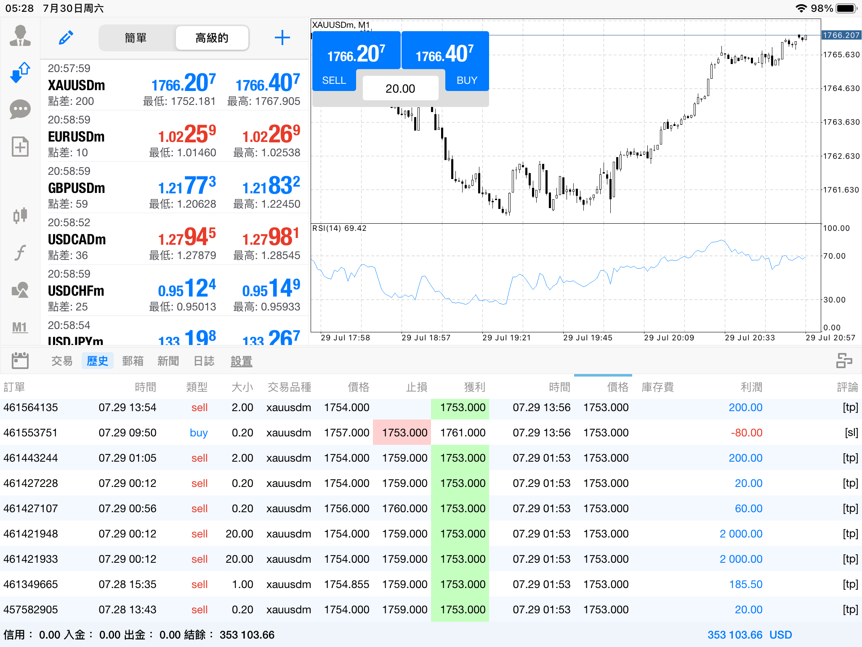Tap the SELL 1766.207 button
This screenshot has width=862, height=647.
[x=356, y=61]
